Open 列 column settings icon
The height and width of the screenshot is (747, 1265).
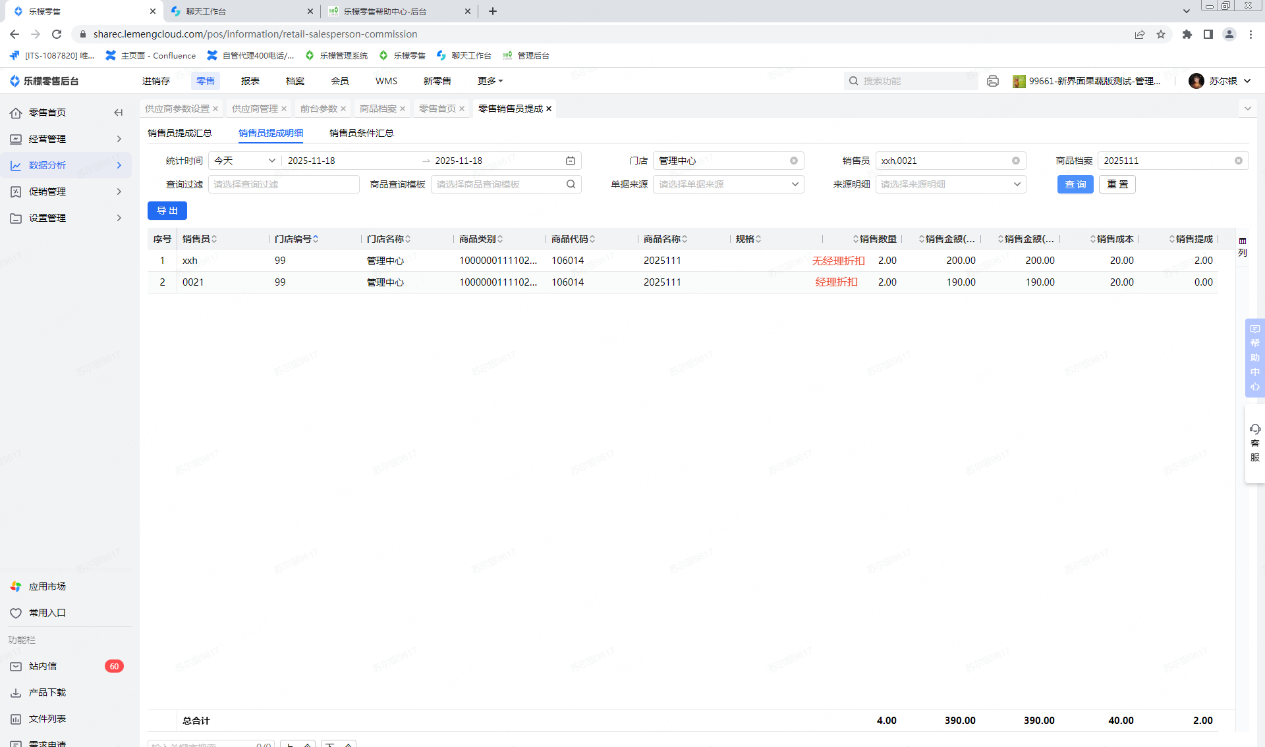(1243, 247)
